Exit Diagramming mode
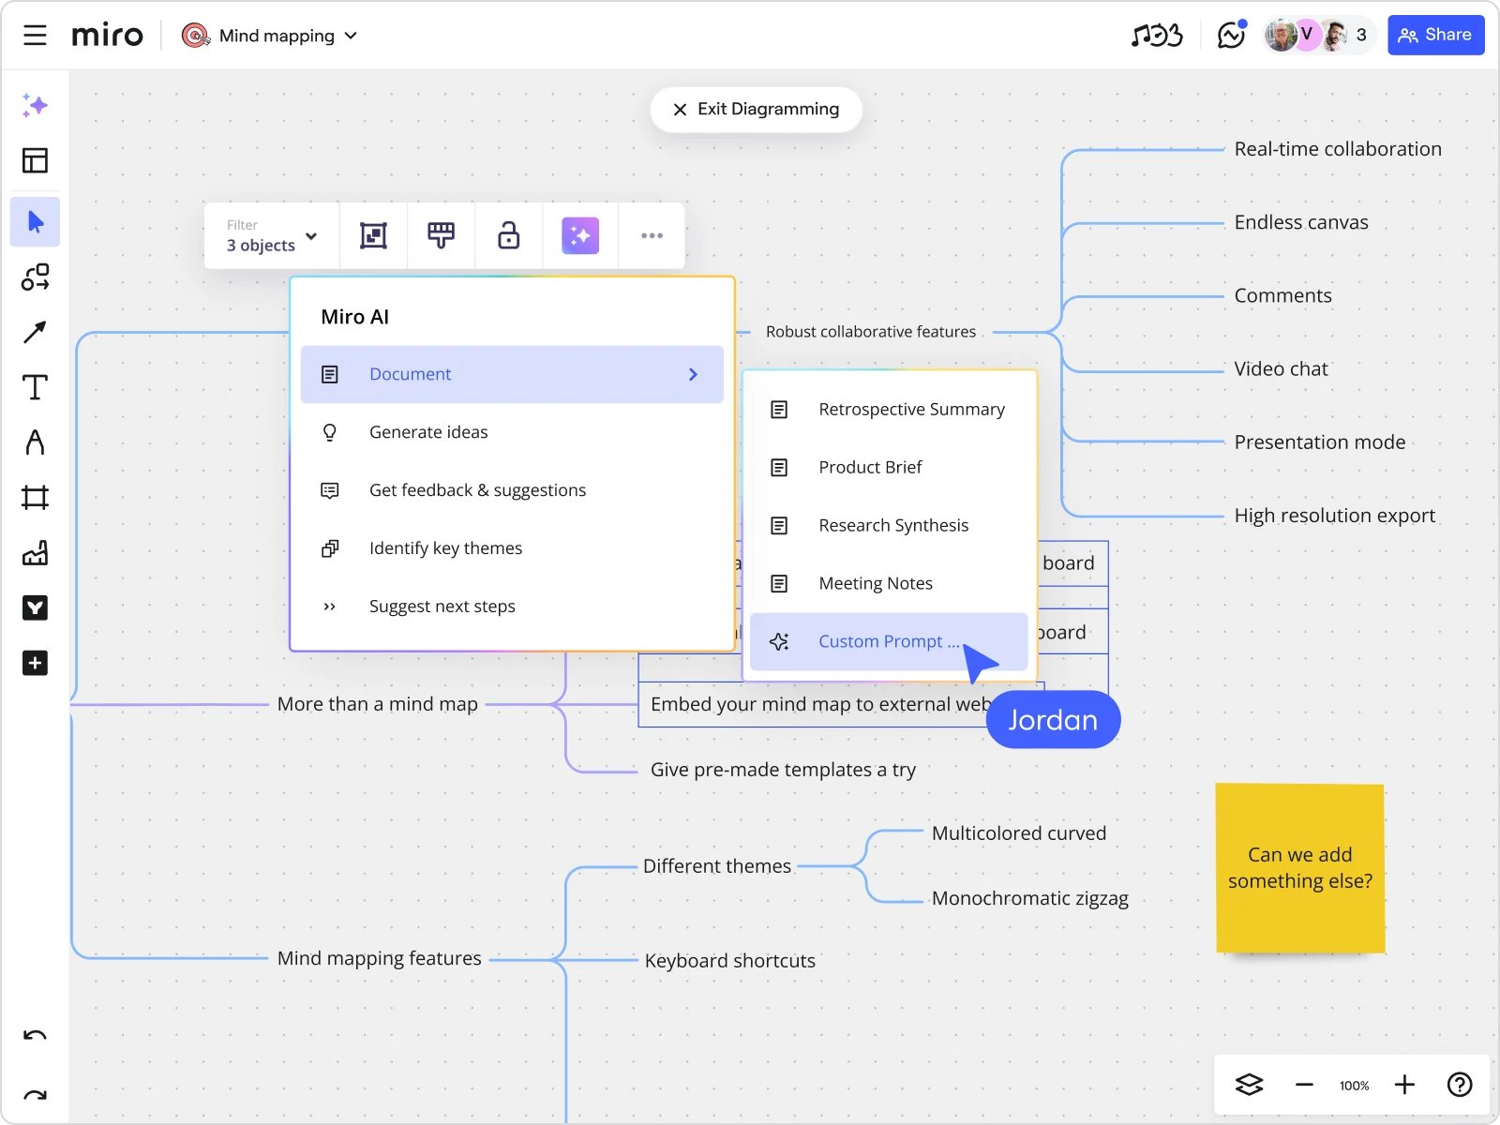Screen dimensions: 1500x1125 [756, 109]
